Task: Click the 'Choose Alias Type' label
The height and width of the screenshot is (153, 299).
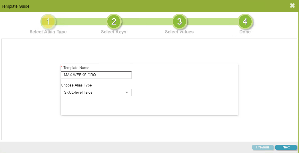Action: click(x=76, y=85)
